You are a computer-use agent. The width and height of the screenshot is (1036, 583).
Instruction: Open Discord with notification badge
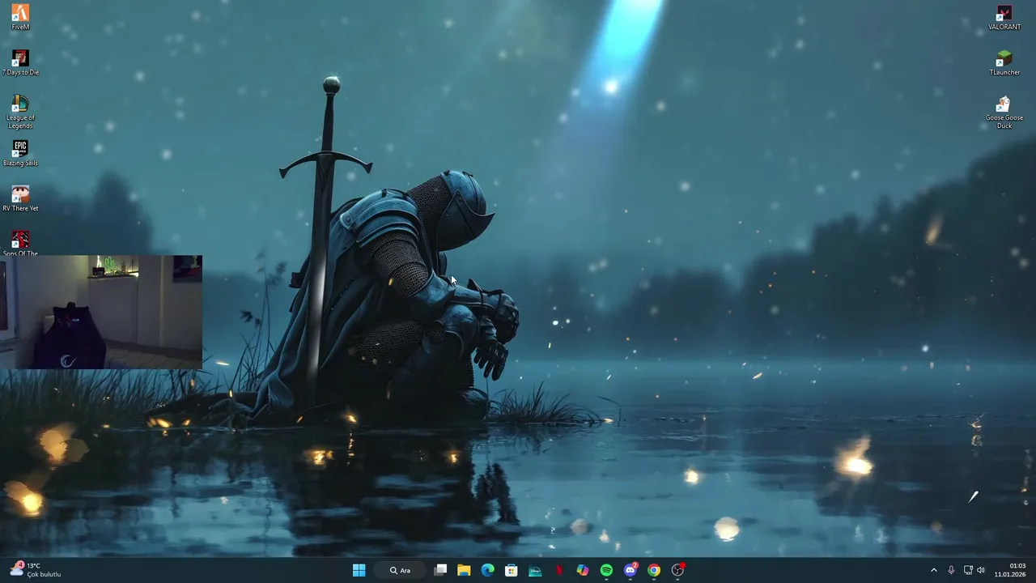(631, 570)
